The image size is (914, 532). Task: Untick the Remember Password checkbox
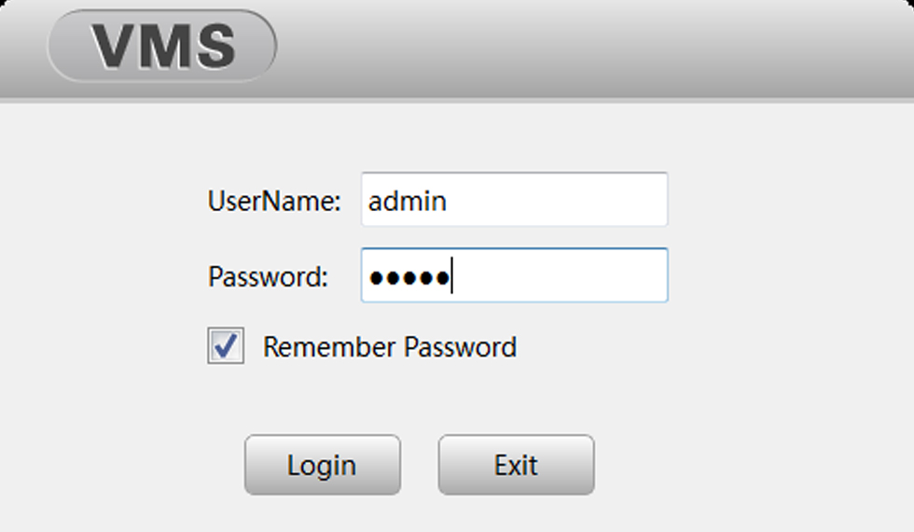226,345
